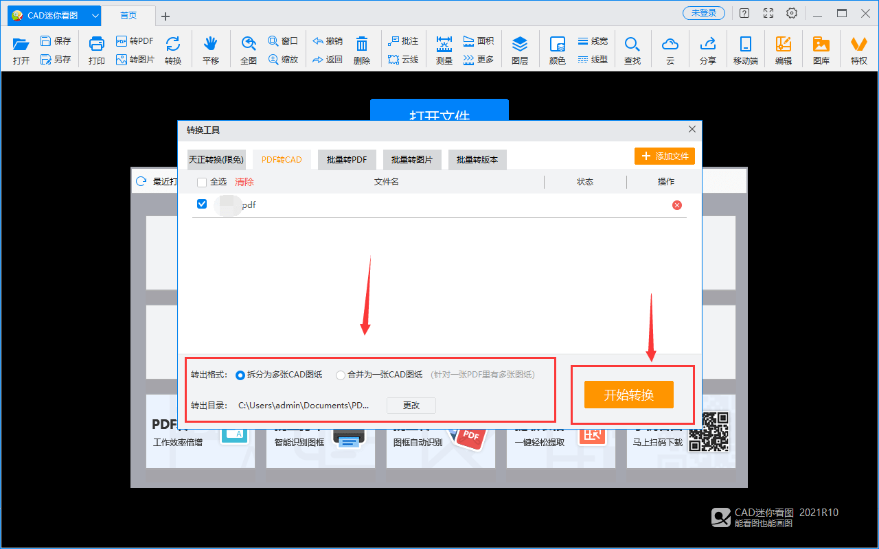Select 合并为一张CAD图纸 radio option
The height and width of the screenshot is (549, 879).
click(x=341, y=375)
